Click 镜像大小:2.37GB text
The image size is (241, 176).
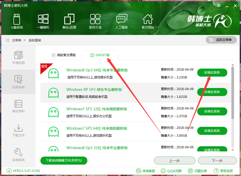point(174,116)
